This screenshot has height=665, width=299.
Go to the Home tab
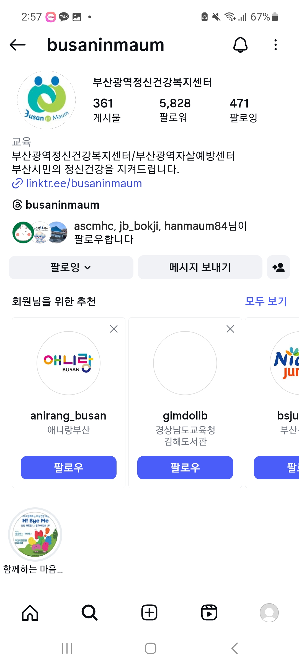pyautogui.click(x=30, y=613)
